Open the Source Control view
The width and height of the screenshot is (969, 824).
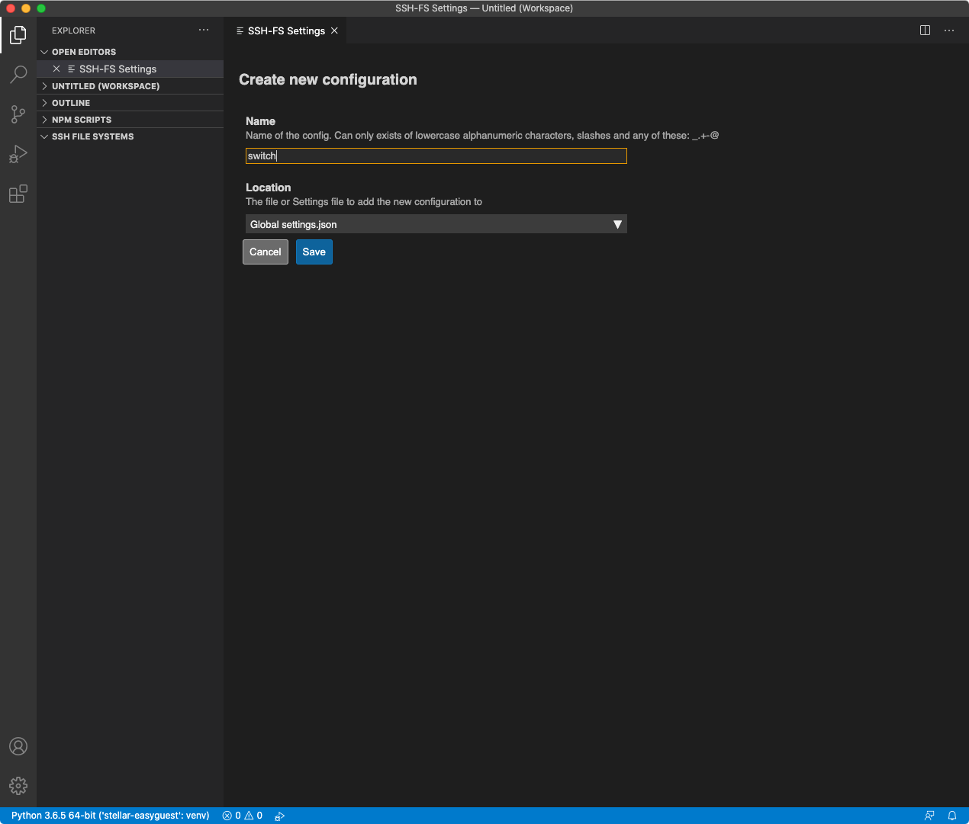(18, 114)
